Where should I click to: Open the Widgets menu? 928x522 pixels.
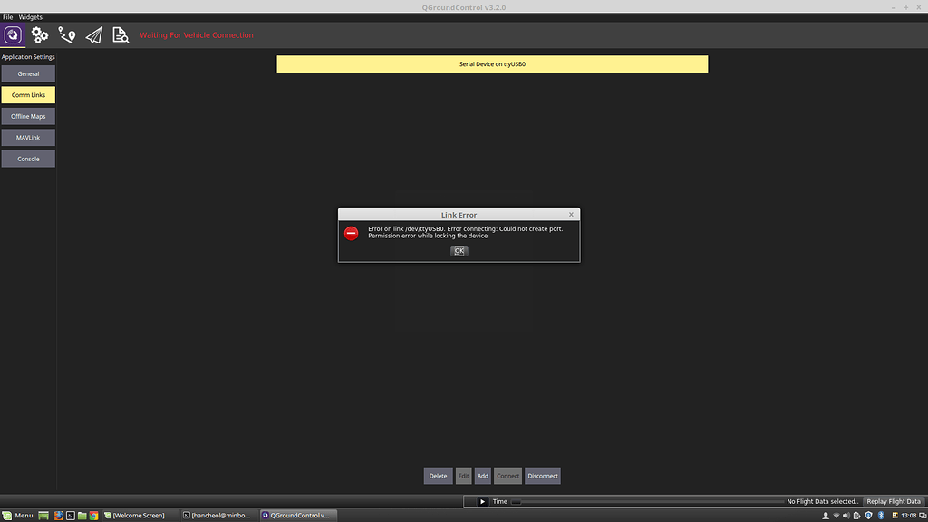tap(29, 16)
